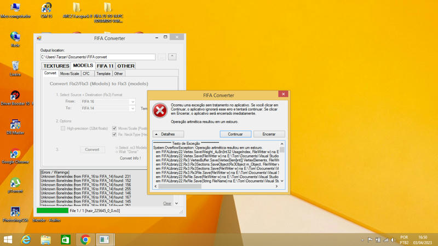Image resolution: width=438 pixels, height=246 pixels.
Task: Launch Google Chrome from desktop
Action: (x=15, y=156)
